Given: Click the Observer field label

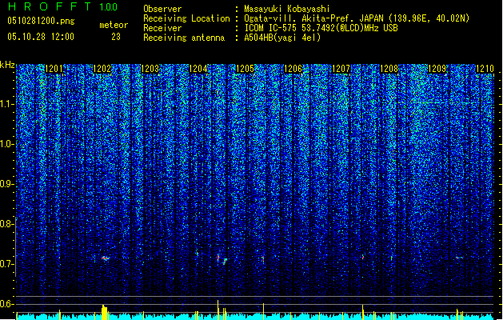Looking at the screenshot, I should (x=162, y=9).
